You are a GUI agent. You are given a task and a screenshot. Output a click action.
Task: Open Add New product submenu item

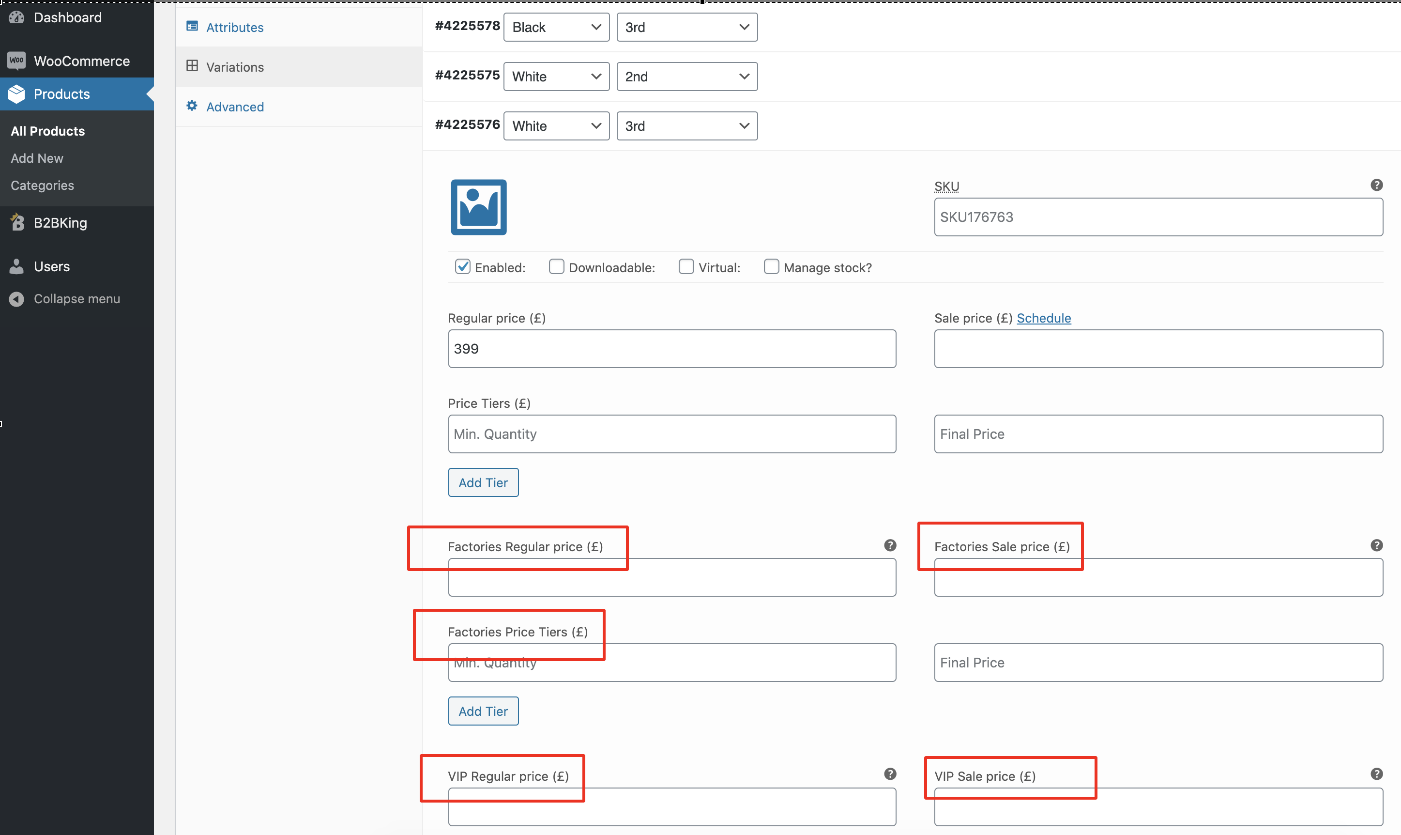click(x=37, y=158)
